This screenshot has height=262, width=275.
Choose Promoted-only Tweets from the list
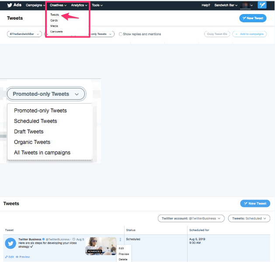(x=40, y=111)
